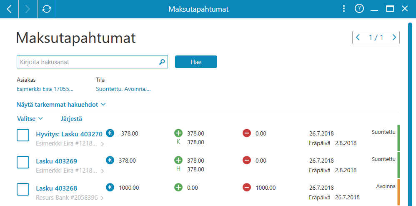Viewport: 416px width, 206px height.
Task: Open the Valitse dropdown
Action: (30, 119)
